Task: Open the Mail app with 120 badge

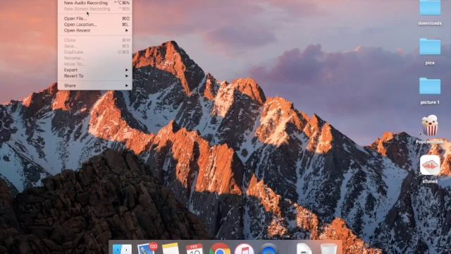Action: click(147, 248)
